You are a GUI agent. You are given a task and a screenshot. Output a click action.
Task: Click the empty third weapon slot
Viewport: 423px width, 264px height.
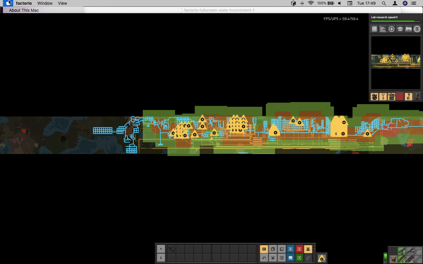(x=419, y=251)
